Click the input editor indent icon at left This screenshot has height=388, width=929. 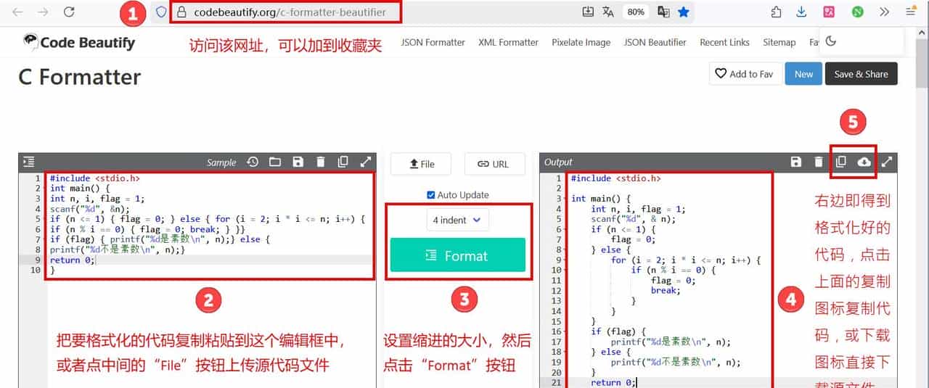28,162
